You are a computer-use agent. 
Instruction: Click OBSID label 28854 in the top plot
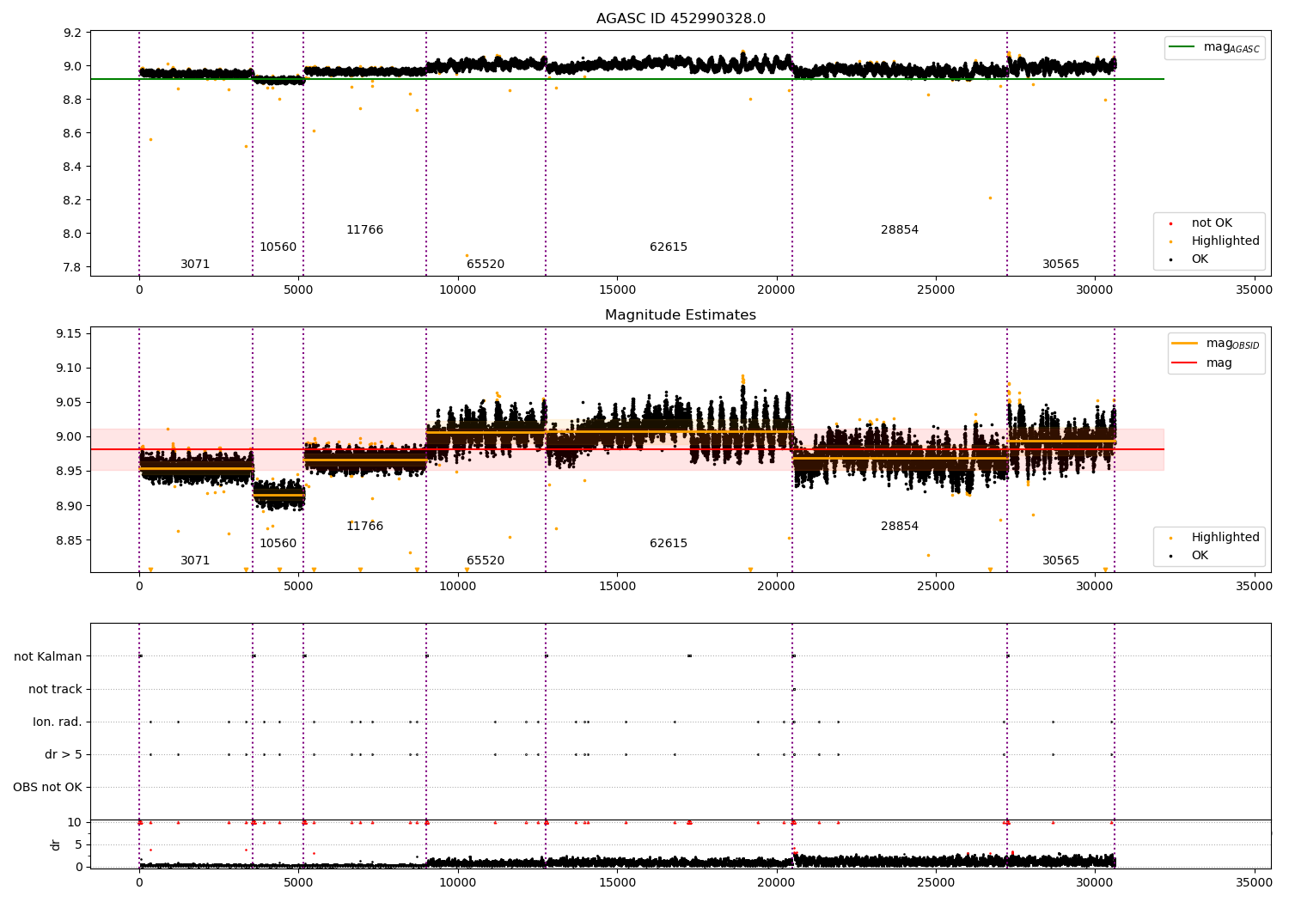(900, 230)
